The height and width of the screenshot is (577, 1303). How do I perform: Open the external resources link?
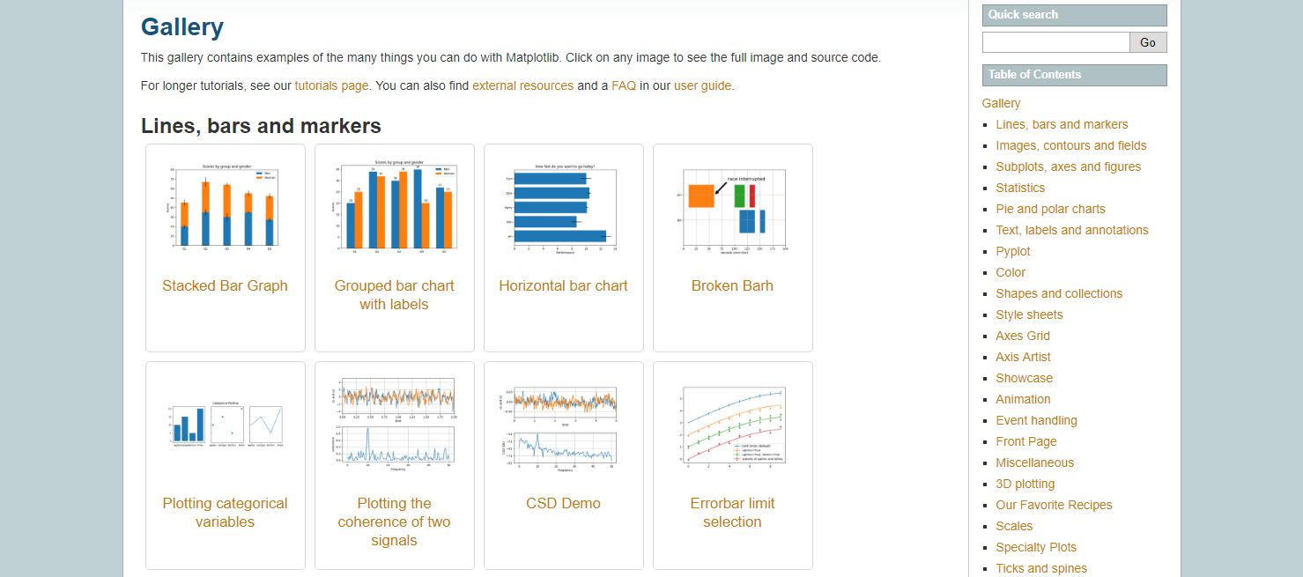tap(522, 85)
